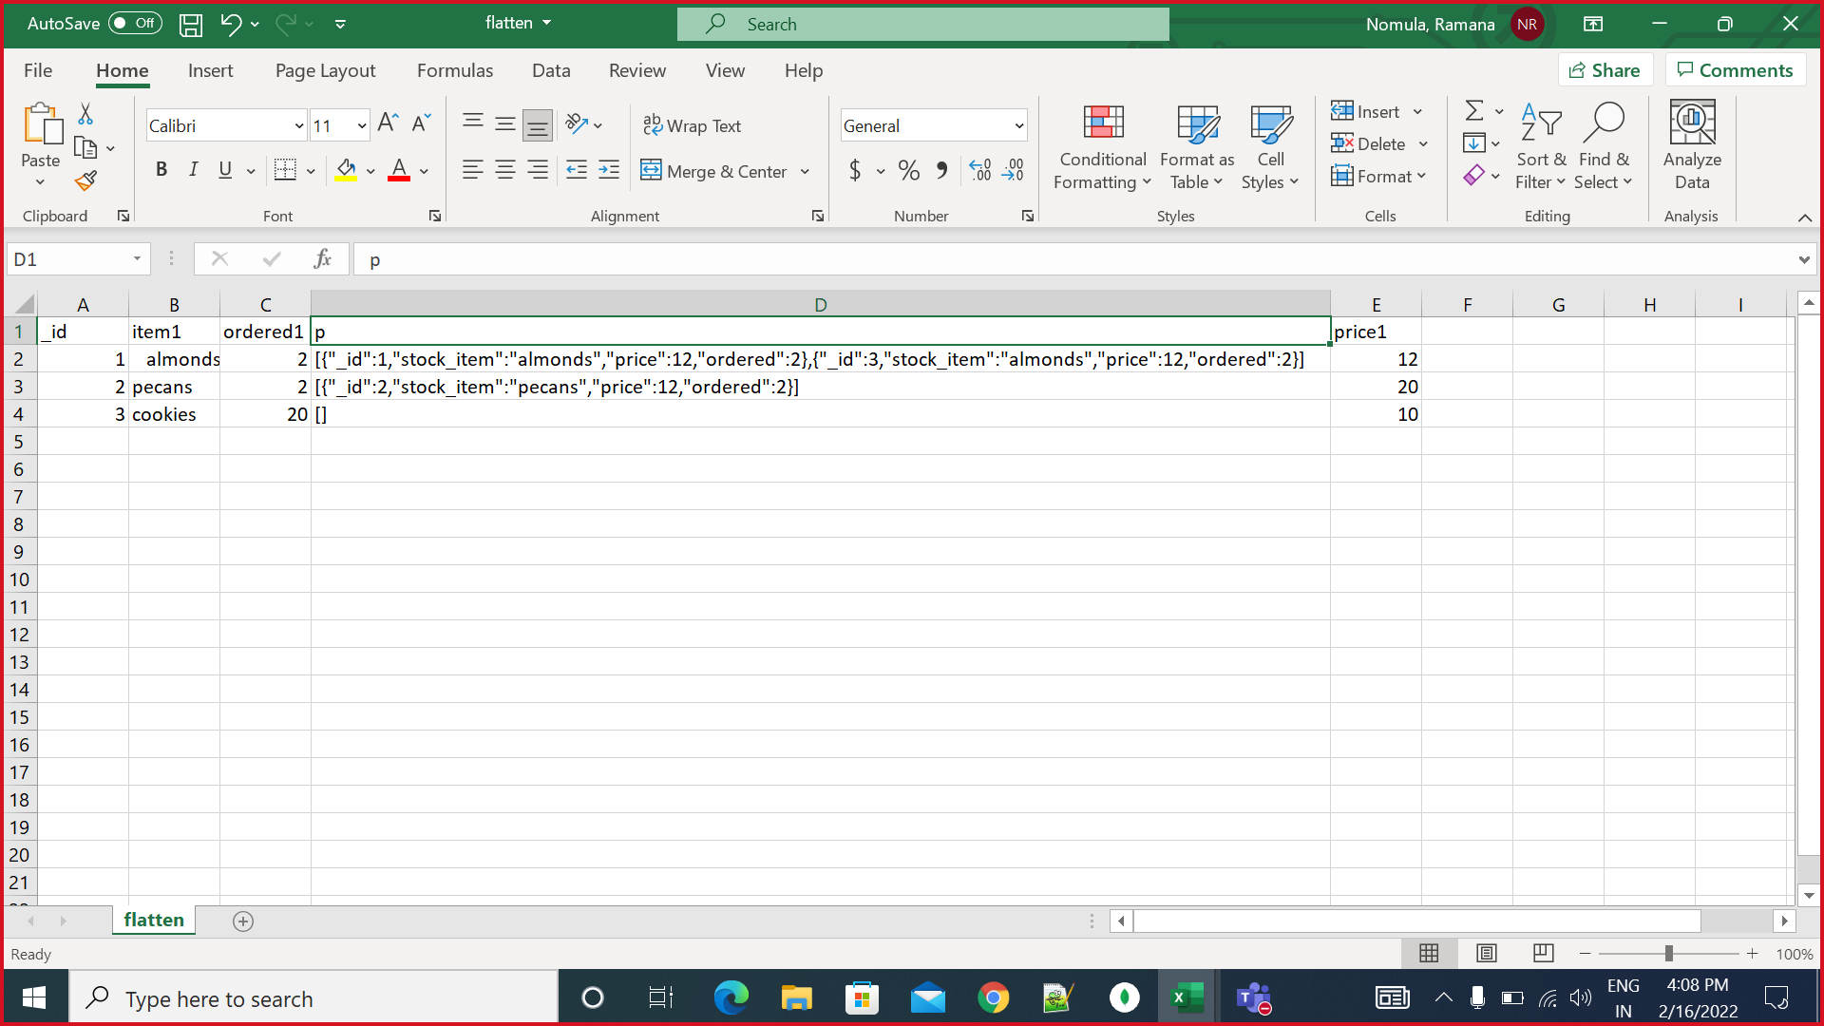Click the Increase Indent icon
This screenshot has width=1824, height=1026.
609,170
